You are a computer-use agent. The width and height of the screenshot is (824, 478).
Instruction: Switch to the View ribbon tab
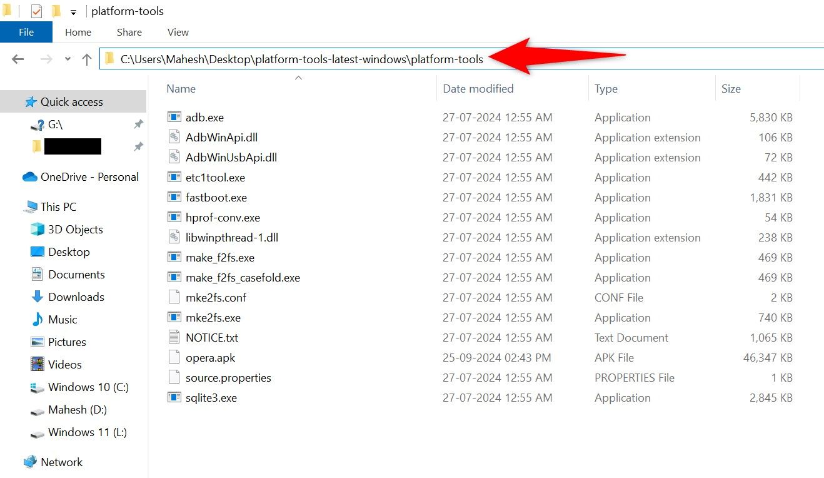click(x=178, y=32)
